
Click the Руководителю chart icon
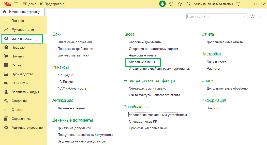click(x=6, y=30)
